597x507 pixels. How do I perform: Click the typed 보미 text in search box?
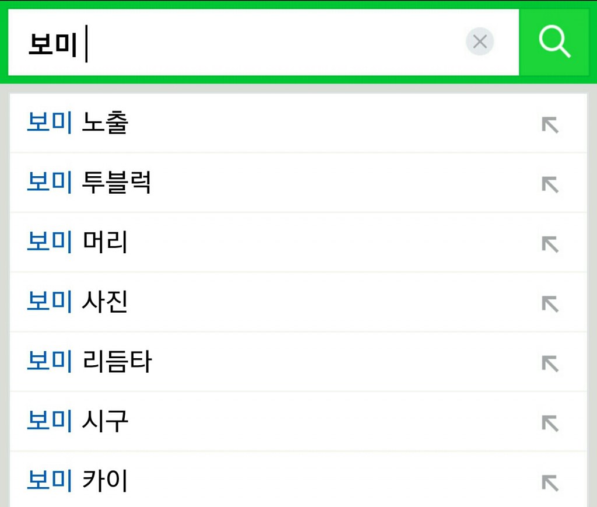point(52,45)
